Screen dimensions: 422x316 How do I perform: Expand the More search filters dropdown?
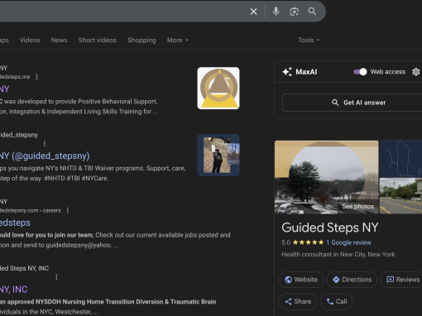[x=178, y=41]
